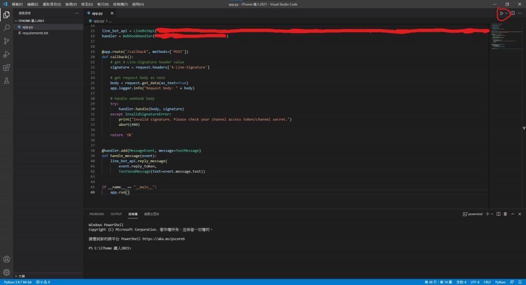
Task: Create a new terminal with plus icon
Action: pyautogui.click(x=487, y=214)
